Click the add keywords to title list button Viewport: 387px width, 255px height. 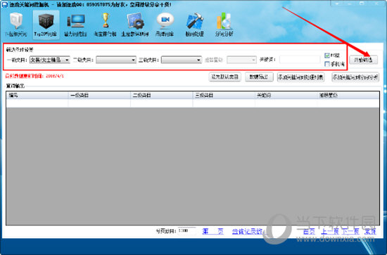pyautogui.click(x=301, y=77)
